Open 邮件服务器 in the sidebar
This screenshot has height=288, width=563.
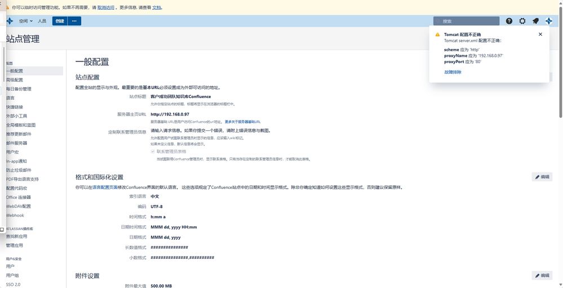[16, 143]
